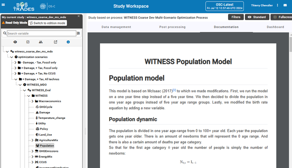Open the Filters button

click(x=236, y=17)
